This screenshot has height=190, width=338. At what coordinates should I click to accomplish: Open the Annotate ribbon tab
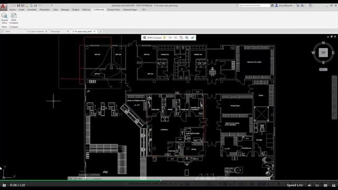(x=32, y=9)
